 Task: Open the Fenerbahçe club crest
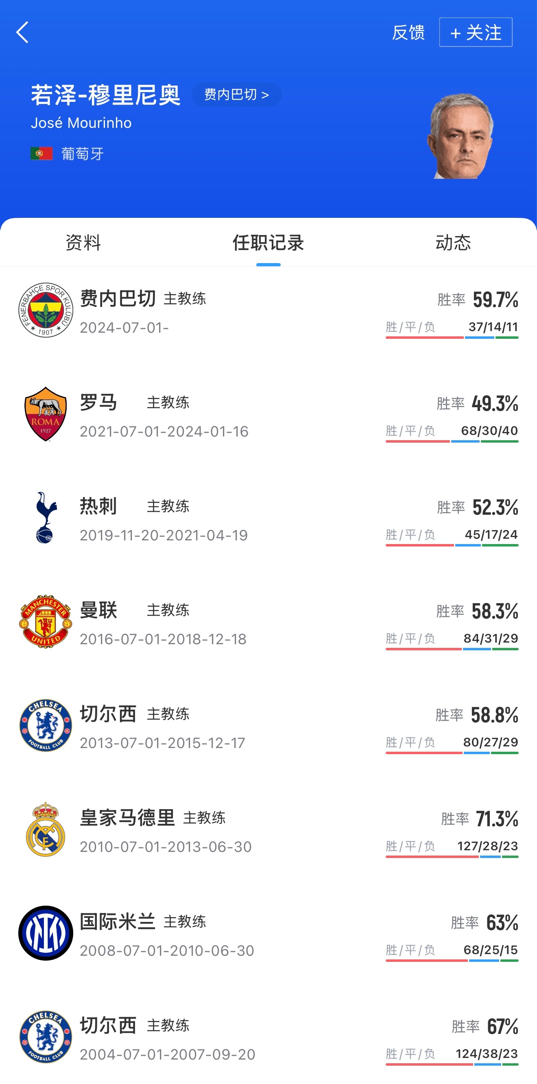pyautogui.click(x=46, y=310)
